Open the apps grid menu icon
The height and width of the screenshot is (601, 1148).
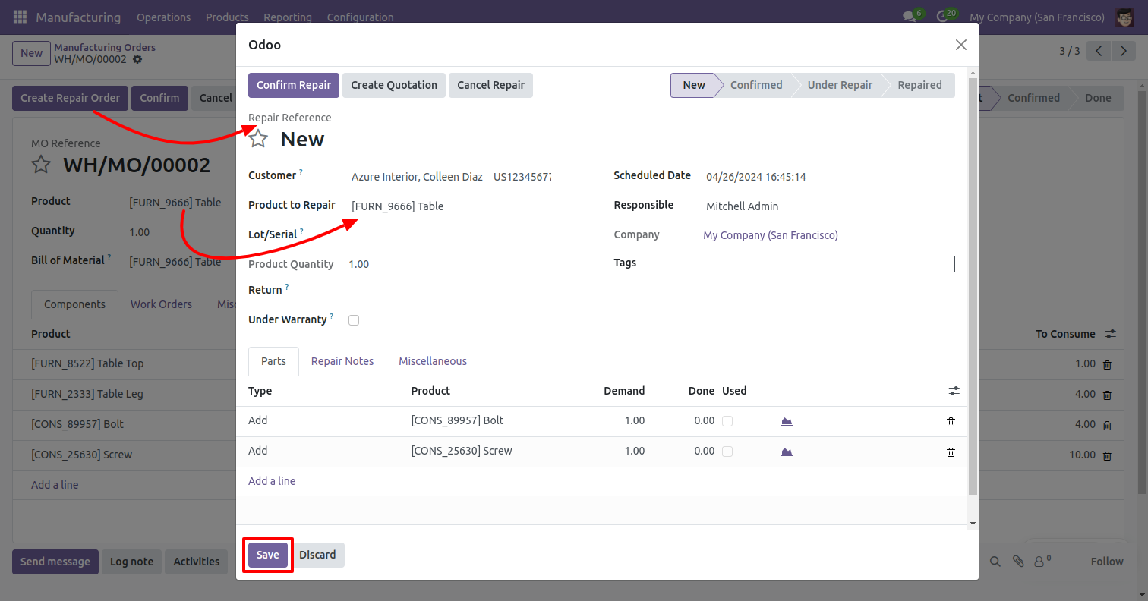coord(20,17)
